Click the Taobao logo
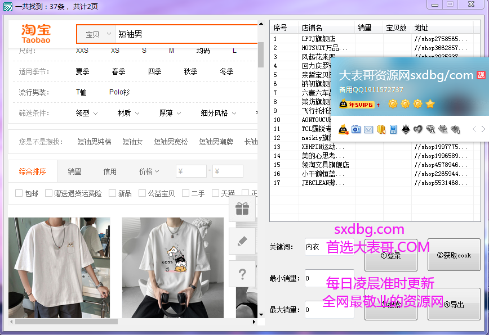The height and width of the screenshot is (335, 489). point(36,34)
